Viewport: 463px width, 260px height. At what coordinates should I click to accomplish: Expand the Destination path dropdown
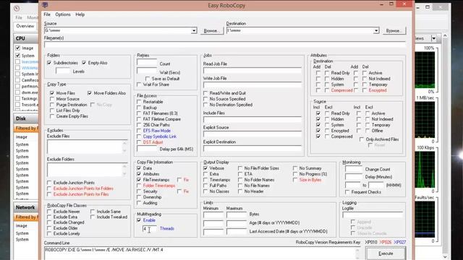pos(376,30)
